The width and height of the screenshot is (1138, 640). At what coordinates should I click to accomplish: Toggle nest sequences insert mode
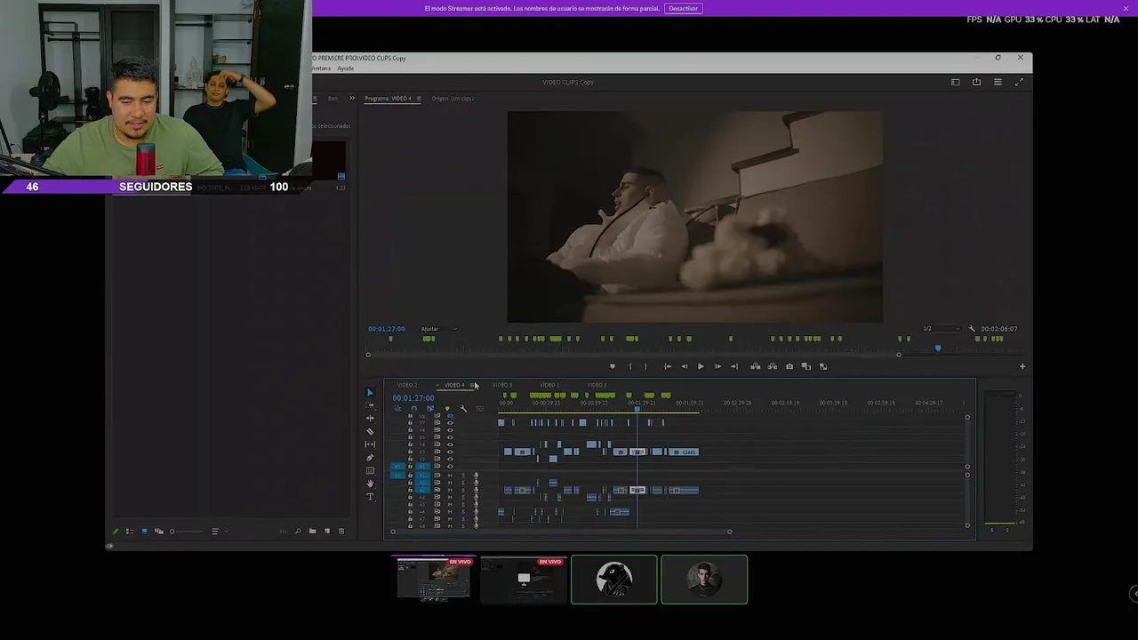click(x=397, y=409)
